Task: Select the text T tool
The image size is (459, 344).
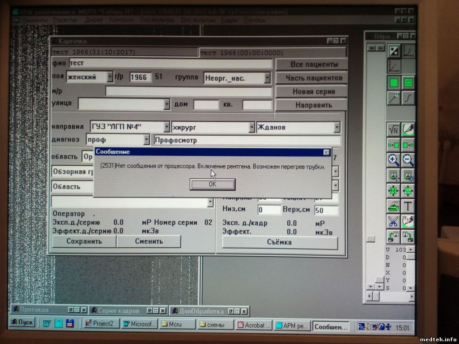Action: 408,206
